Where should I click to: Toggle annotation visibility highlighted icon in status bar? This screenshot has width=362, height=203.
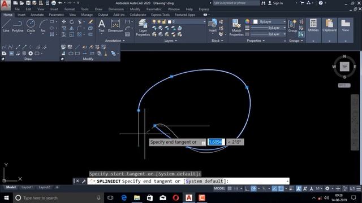(299, 188)
